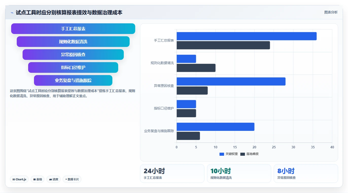Click the description paragraph under the funnel
The height and width of the screenshot is (193, 348).
(73, 93)
